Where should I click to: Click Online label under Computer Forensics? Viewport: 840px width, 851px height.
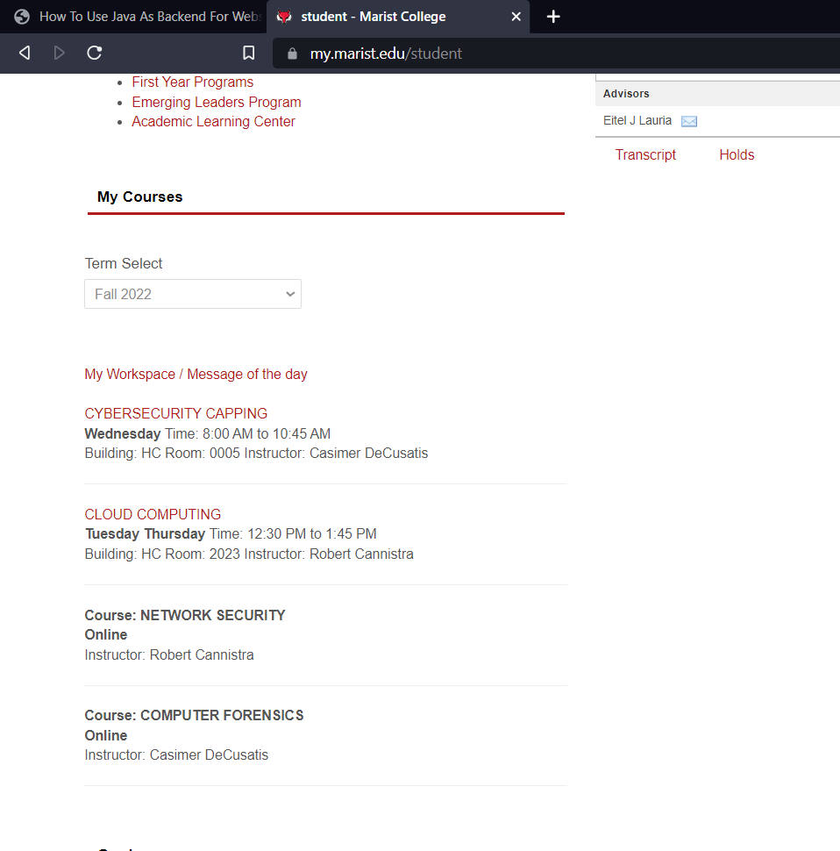106,735
